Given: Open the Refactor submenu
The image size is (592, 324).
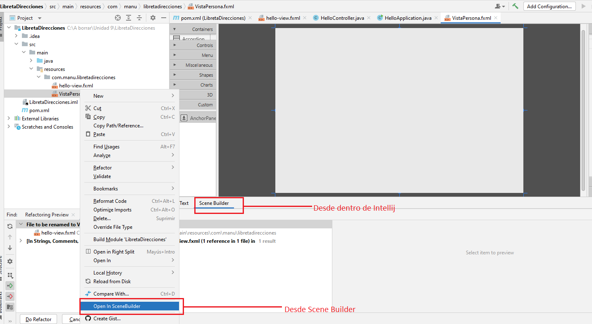Looking at the screenshot, I should point(130,168).
